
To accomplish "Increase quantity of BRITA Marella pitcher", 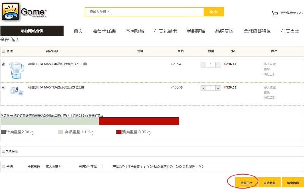I will click(218, 65).
